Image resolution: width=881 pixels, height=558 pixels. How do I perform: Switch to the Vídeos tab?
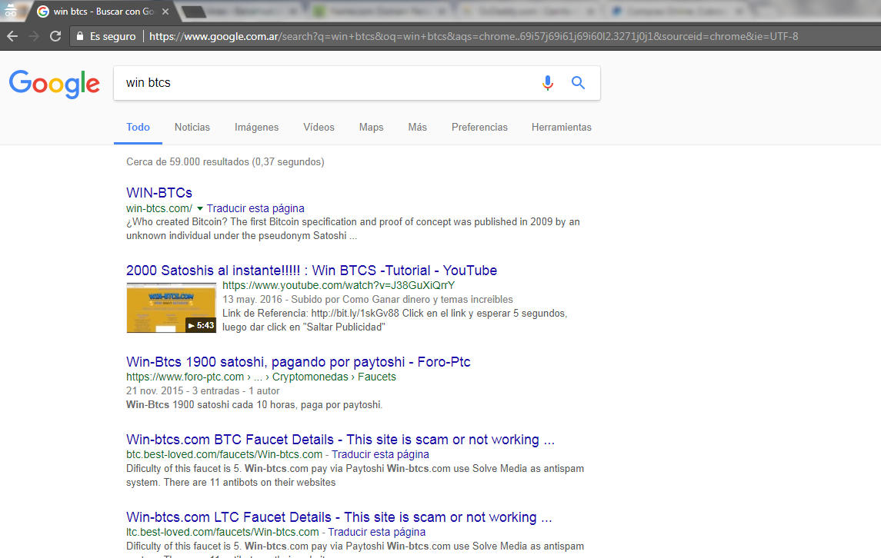pyautogui.click(x=319, y=128)
